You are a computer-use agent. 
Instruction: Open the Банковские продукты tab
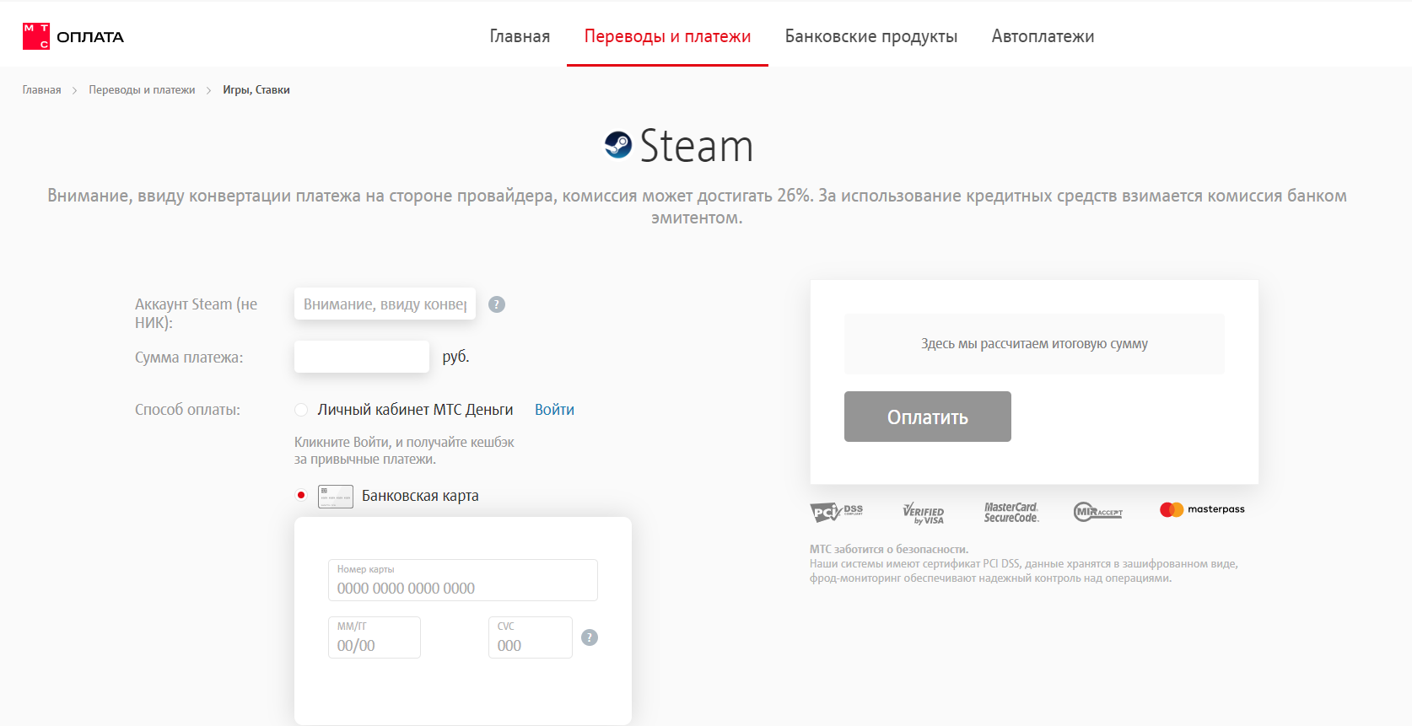tap(871, 36)
